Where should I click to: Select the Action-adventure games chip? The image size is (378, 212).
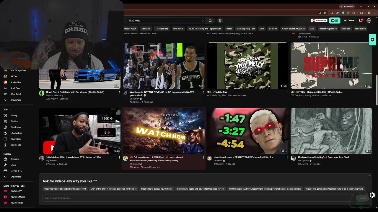293,29
